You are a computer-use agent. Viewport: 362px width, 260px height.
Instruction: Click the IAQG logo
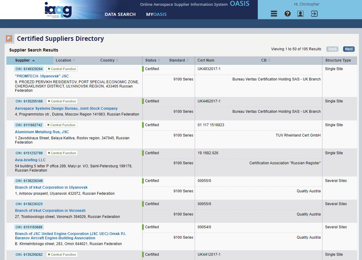58,10
